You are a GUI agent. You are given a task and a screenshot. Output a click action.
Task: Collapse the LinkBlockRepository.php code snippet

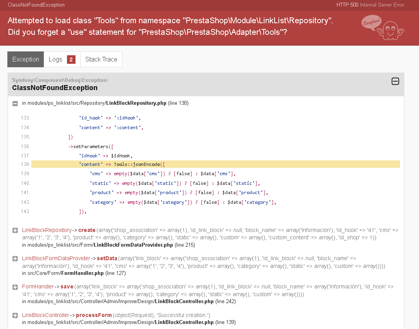[15, 104]
